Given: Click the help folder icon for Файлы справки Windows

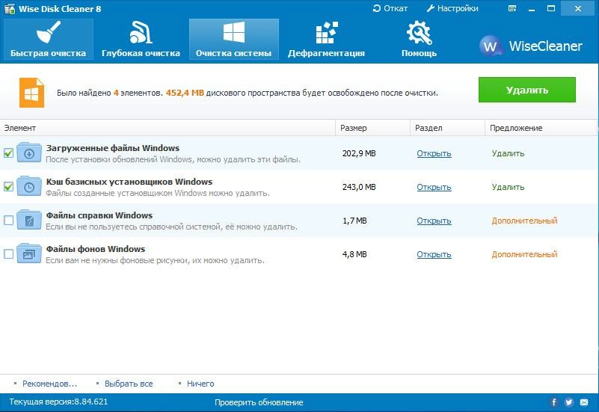Looking at the screenshot, I should coord(29,220).
